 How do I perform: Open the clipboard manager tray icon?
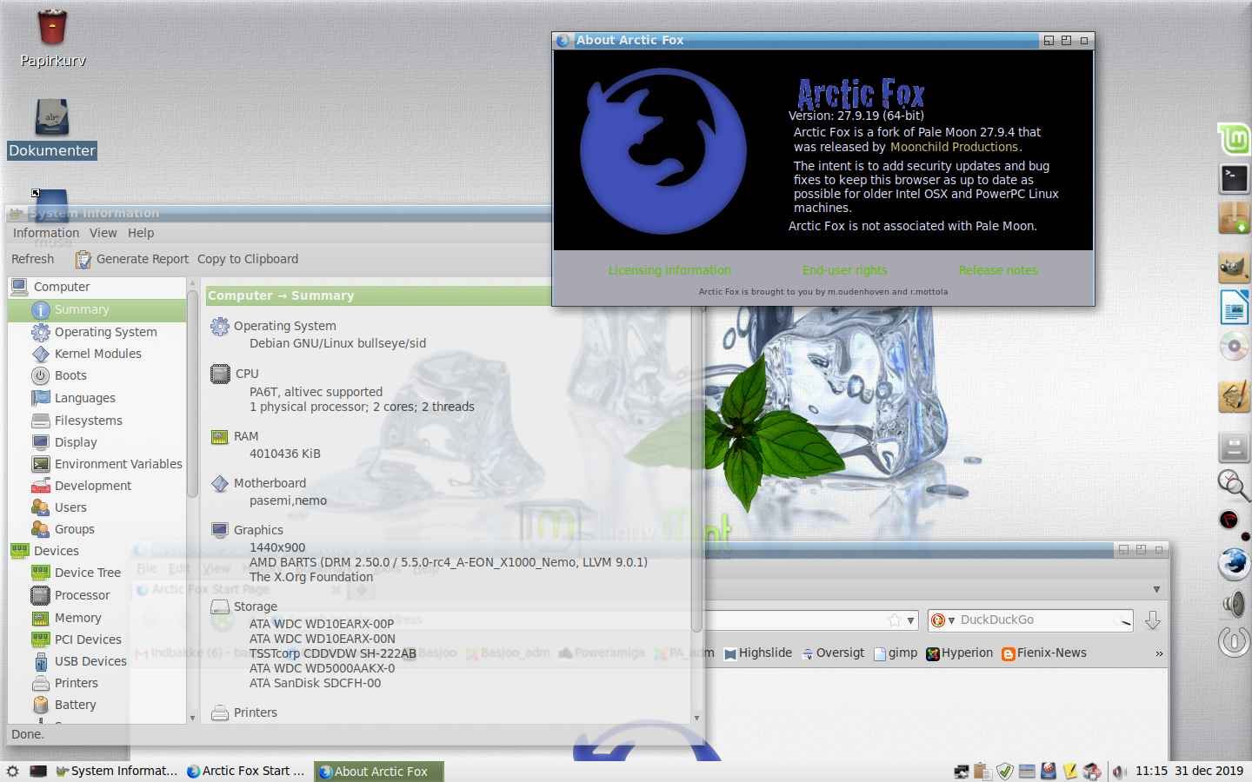pyautogui.click(x=983, y=771)
